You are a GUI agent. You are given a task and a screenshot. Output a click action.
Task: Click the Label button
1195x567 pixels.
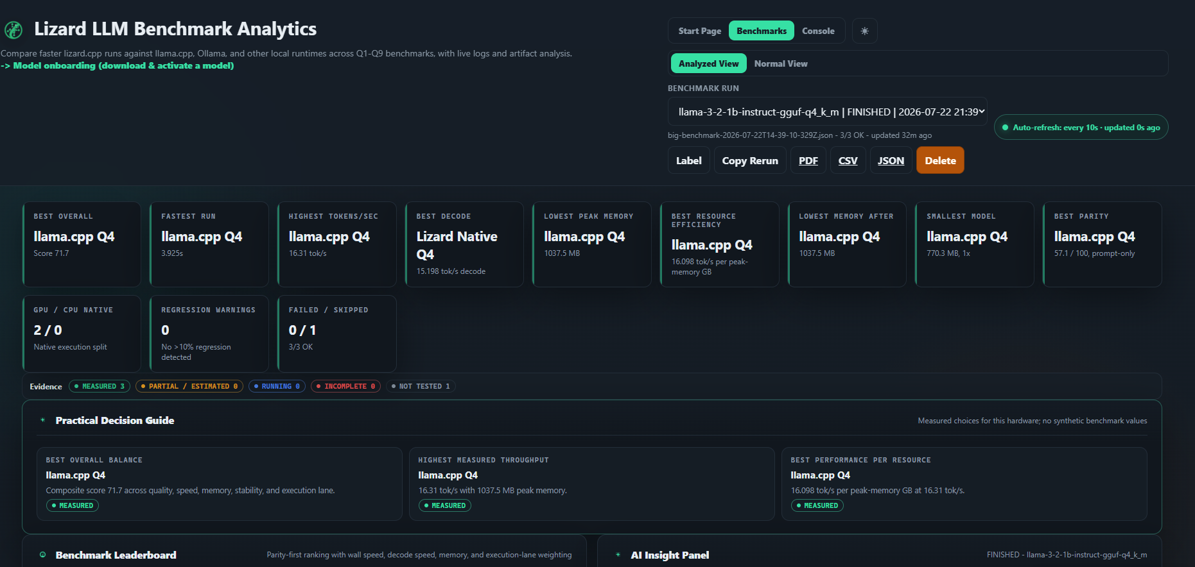(689, 160)
